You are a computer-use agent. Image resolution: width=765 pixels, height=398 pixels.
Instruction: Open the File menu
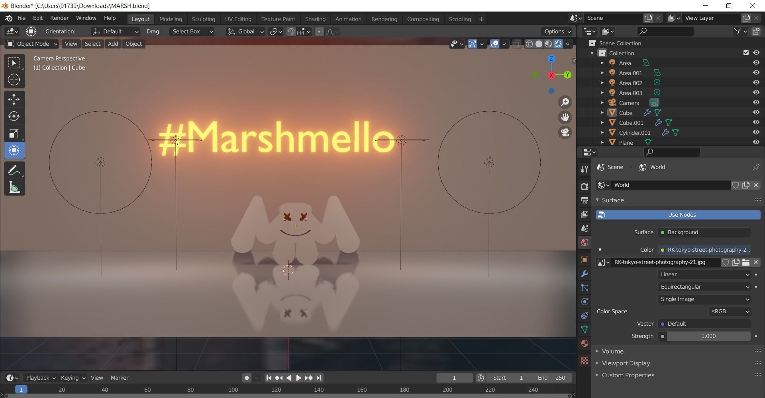pyautogui.click(x=22, y=18)
